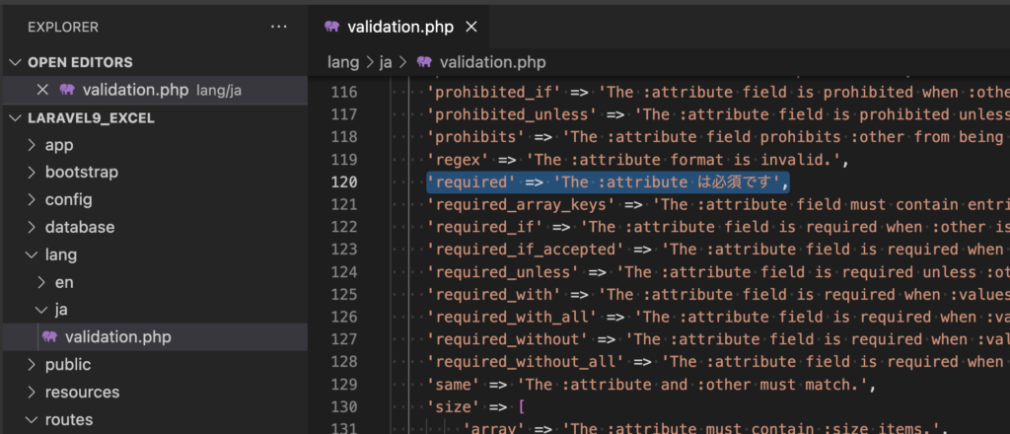Expand the app folder
The height and width of the screenshot is (434, 1010).
coord(58,145)
